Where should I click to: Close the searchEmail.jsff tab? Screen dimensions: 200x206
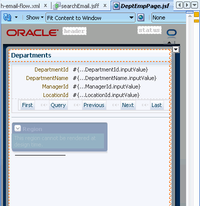[105, 5]
